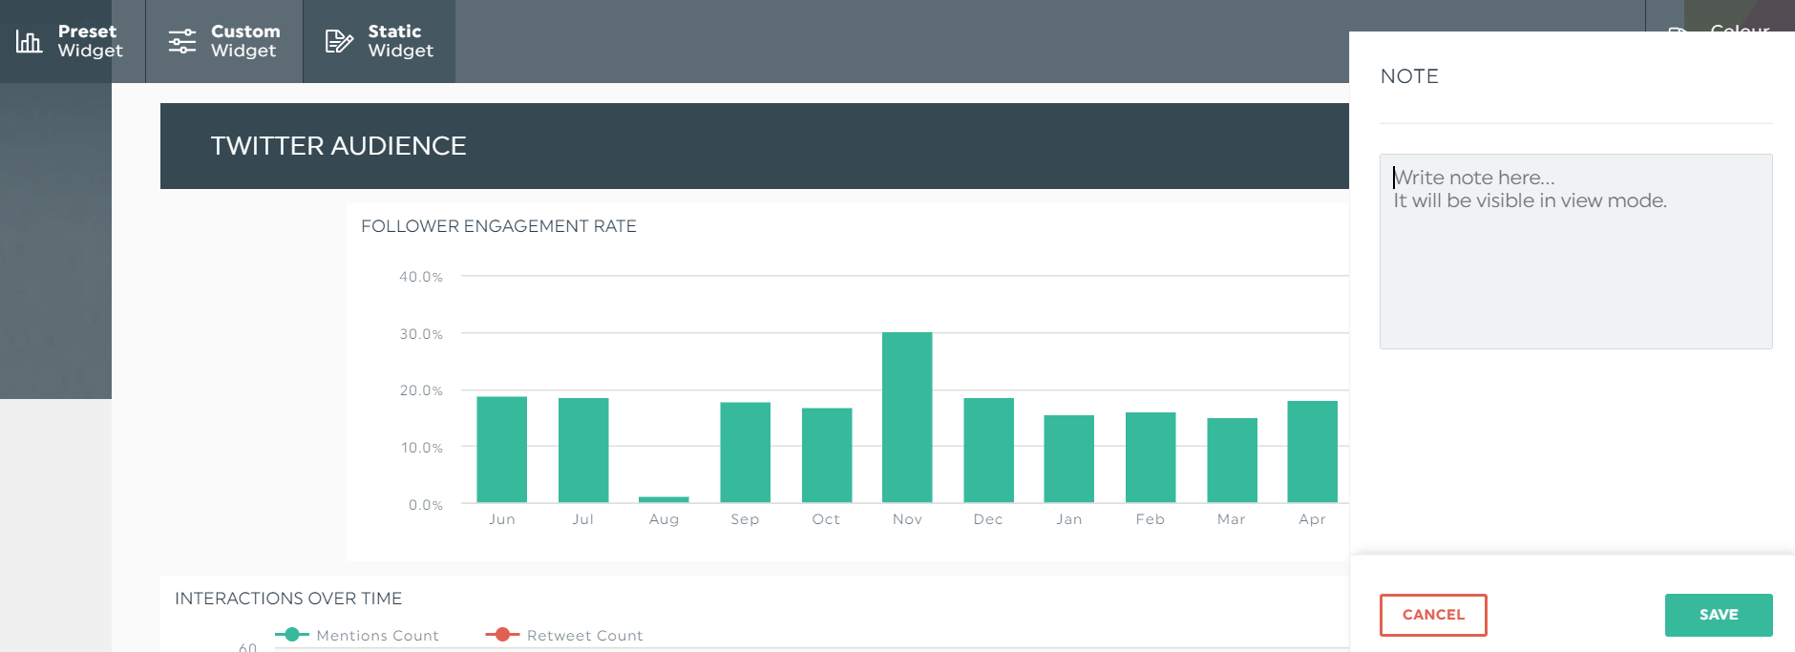Click the Apr x-axis month label
Screen dimensions: 1795x652
pos(1313,519)
